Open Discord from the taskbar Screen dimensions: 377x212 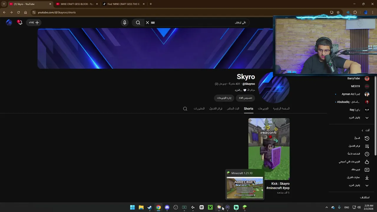pyautogui.click(x=167, y=208)
